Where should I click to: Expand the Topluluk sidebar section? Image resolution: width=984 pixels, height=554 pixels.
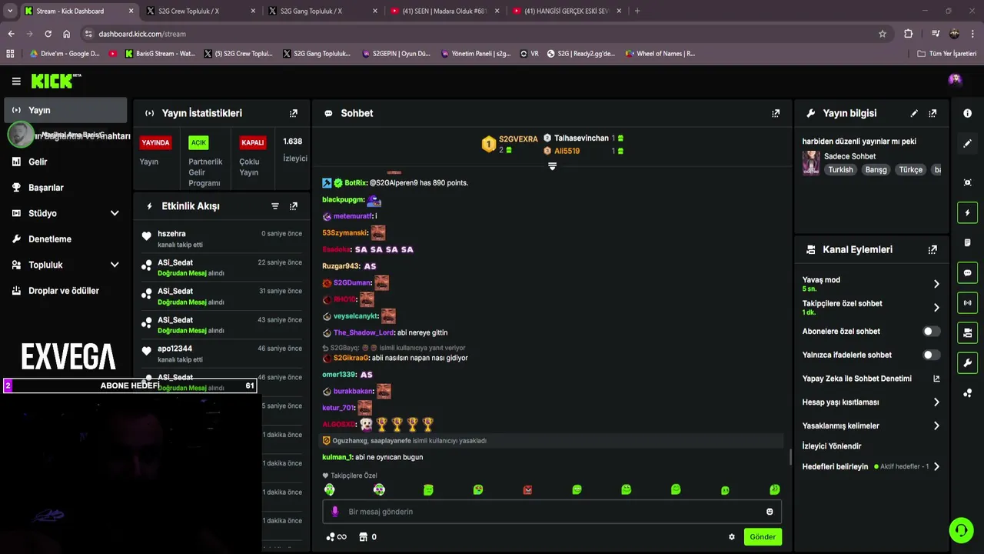coord(115,265)
